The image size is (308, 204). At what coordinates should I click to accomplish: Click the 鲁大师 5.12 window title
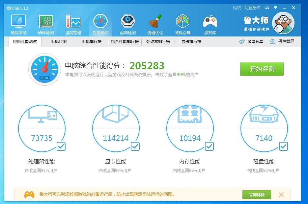tap(17, 8)
